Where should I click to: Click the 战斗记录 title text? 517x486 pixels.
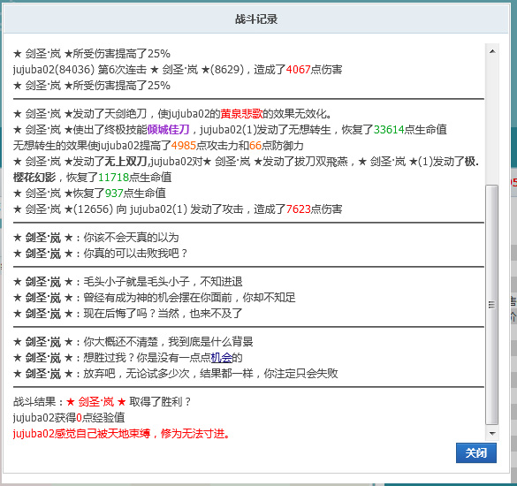tap(256, 19)
